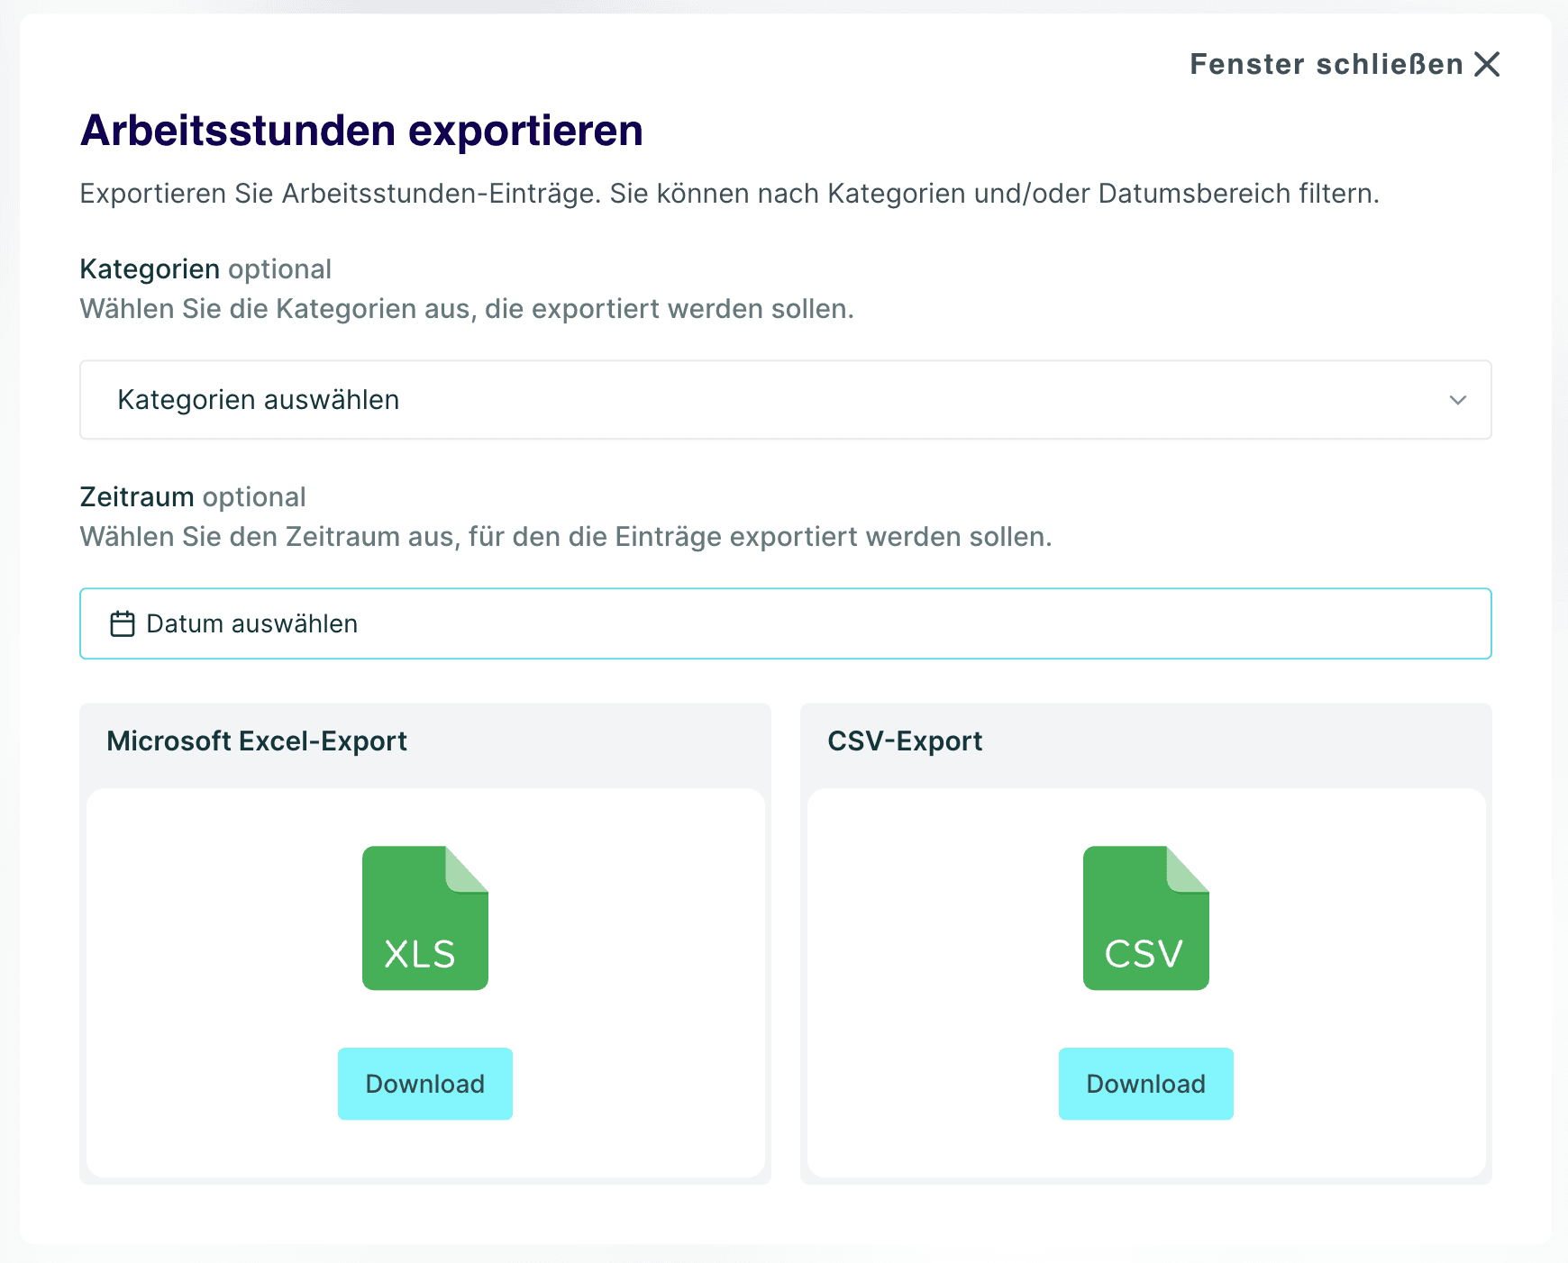1568x1263 pixels.
Task: Click the 'Arbeitsstunden exportieren' title
Action: (361, 131)
